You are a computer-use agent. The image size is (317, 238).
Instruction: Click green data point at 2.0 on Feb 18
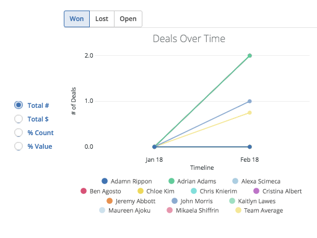250,56
